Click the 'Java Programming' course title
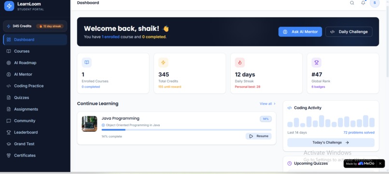Screen dimensions: 389x174 coord(121,119)
